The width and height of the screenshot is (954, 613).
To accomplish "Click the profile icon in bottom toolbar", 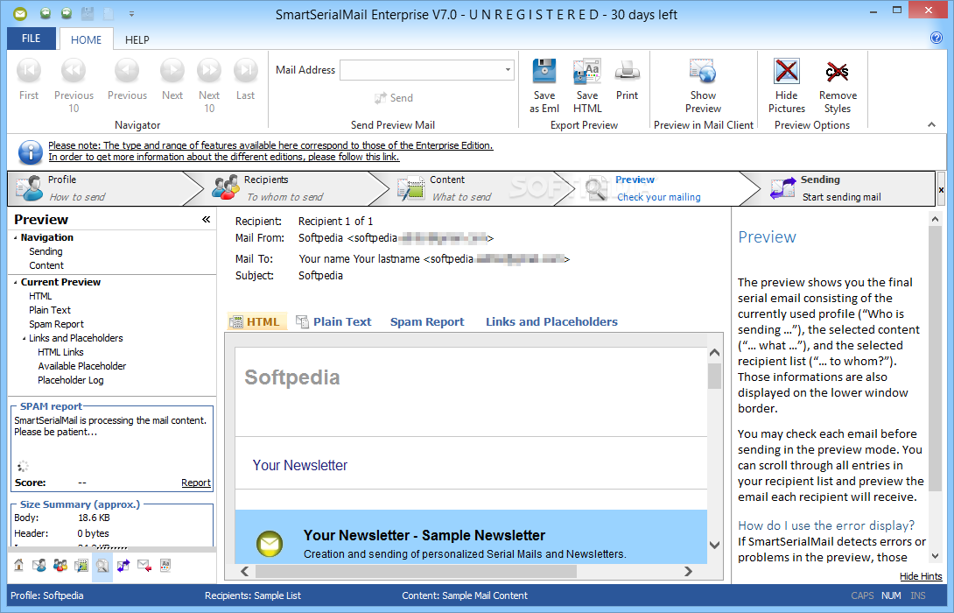I will [39, 565].
